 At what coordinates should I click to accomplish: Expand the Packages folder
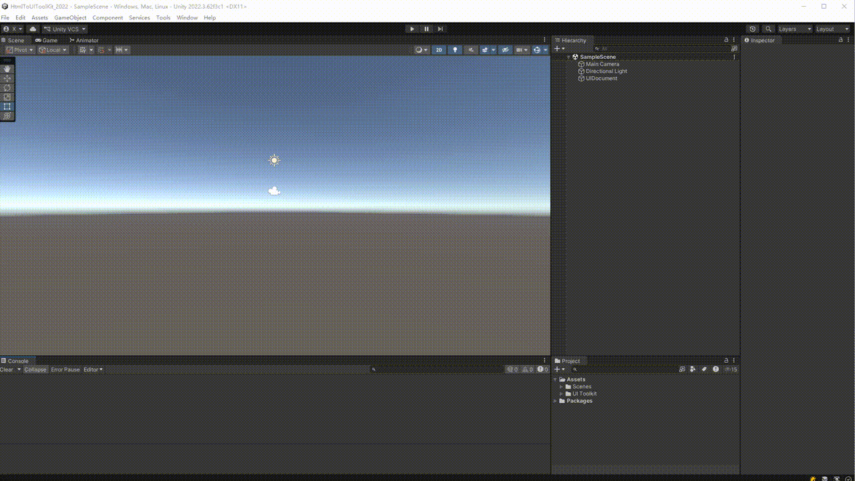click(x=555, y=401)
